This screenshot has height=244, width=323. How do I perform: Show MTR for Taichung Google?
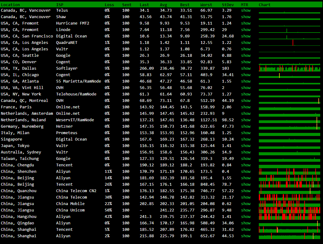point(246,159)
